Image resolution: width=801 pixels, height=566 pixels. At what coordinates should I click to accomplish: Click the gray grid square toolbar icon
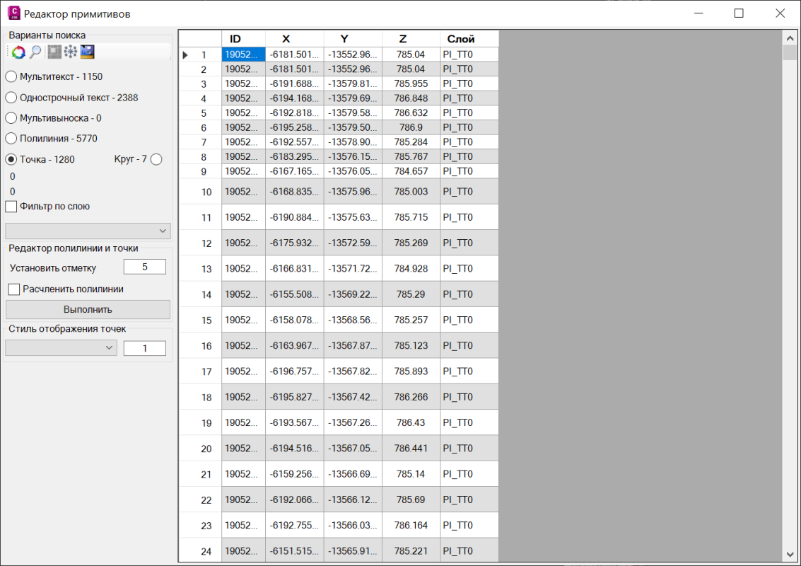(54, 52)
